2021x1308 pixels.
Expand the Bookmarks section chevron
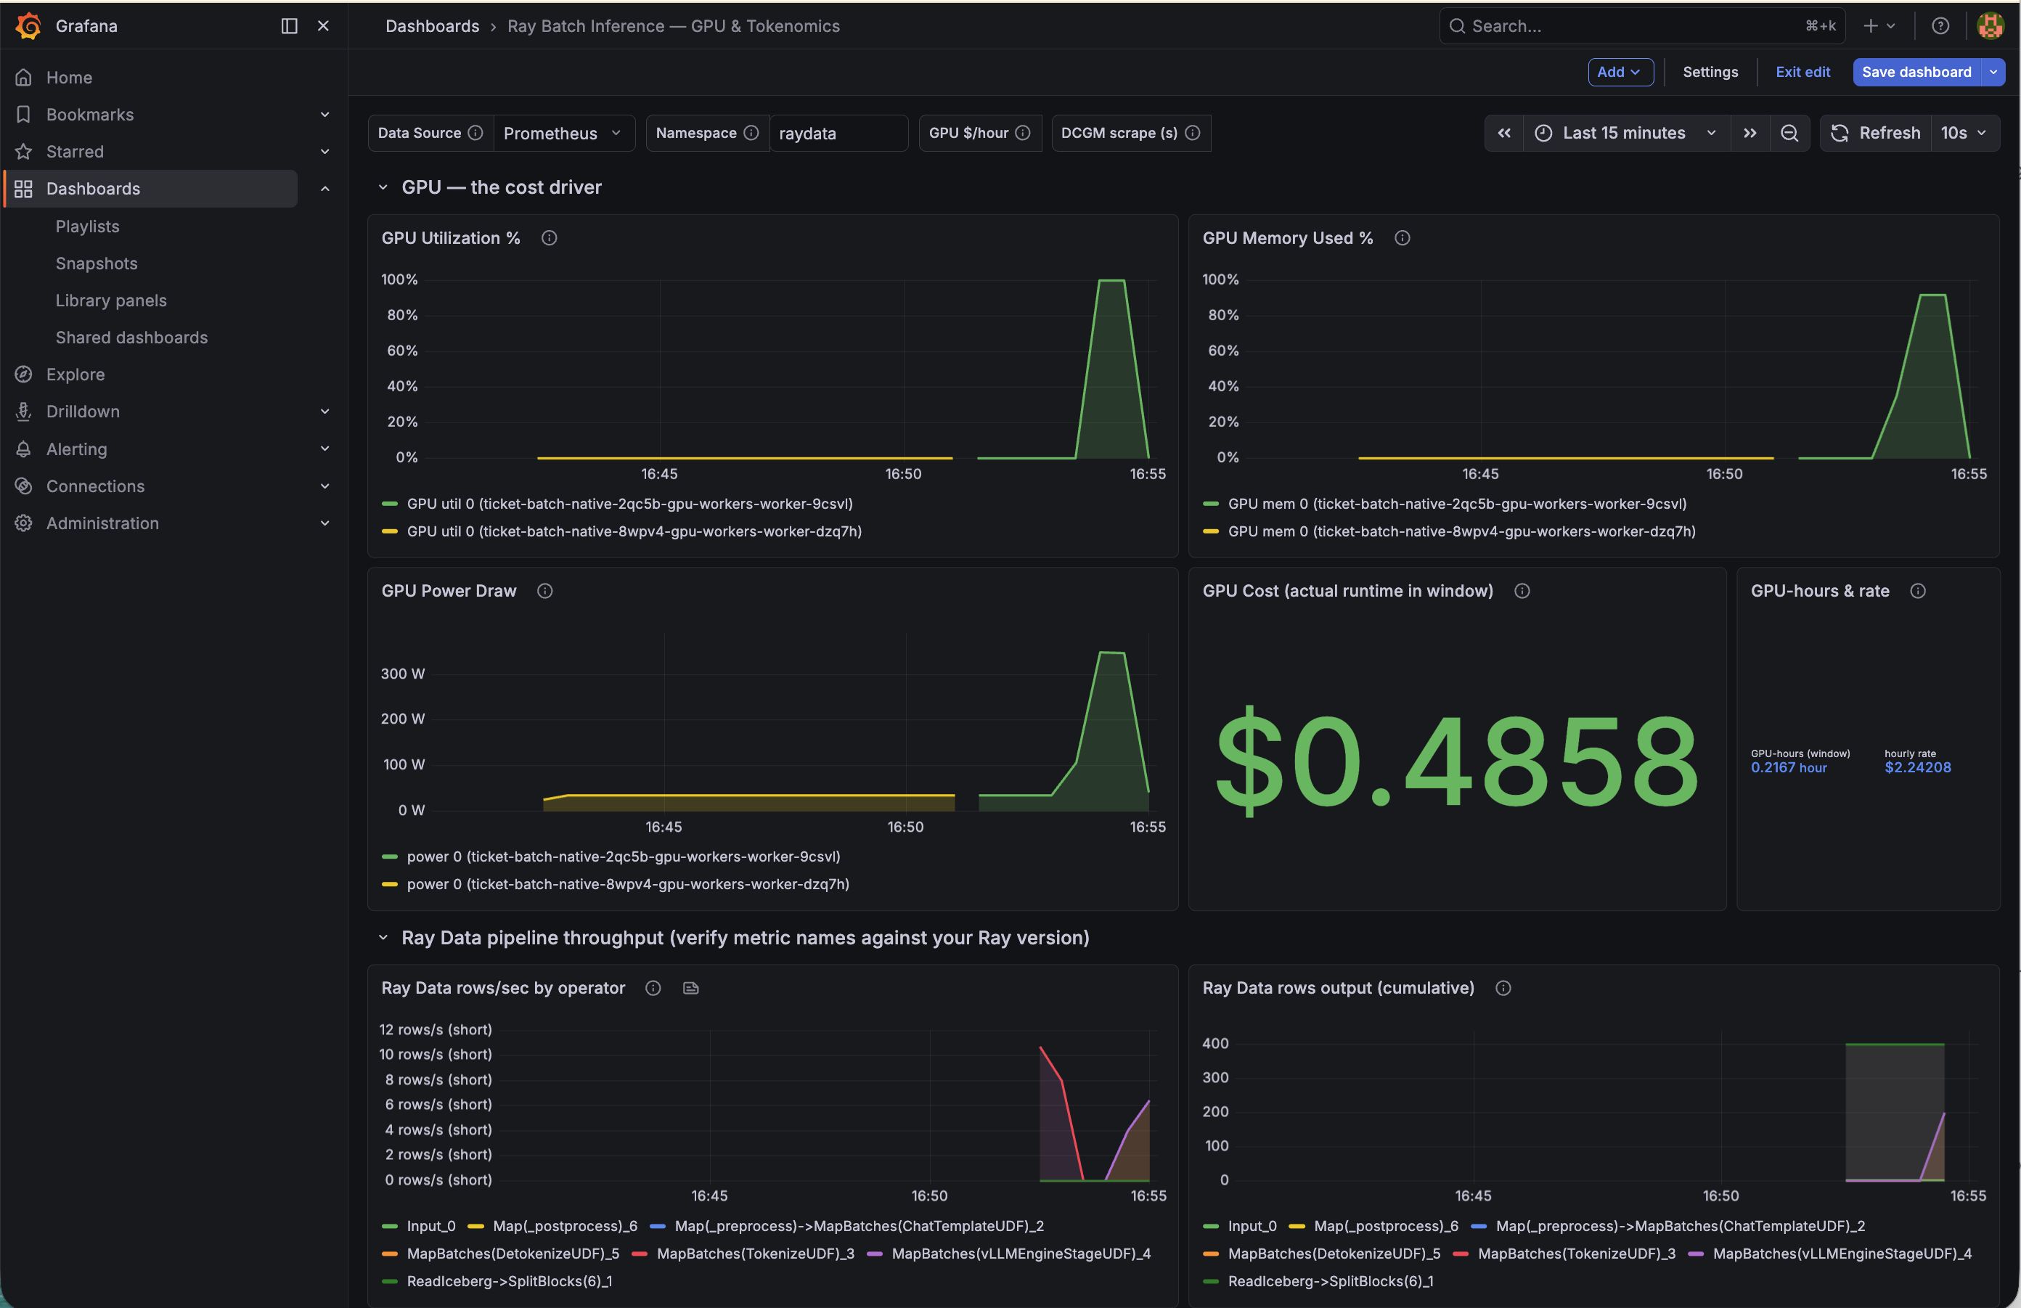(324, 115)
